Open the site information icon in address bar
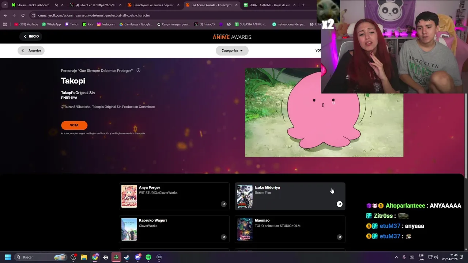468x263 pixels. 33,15
